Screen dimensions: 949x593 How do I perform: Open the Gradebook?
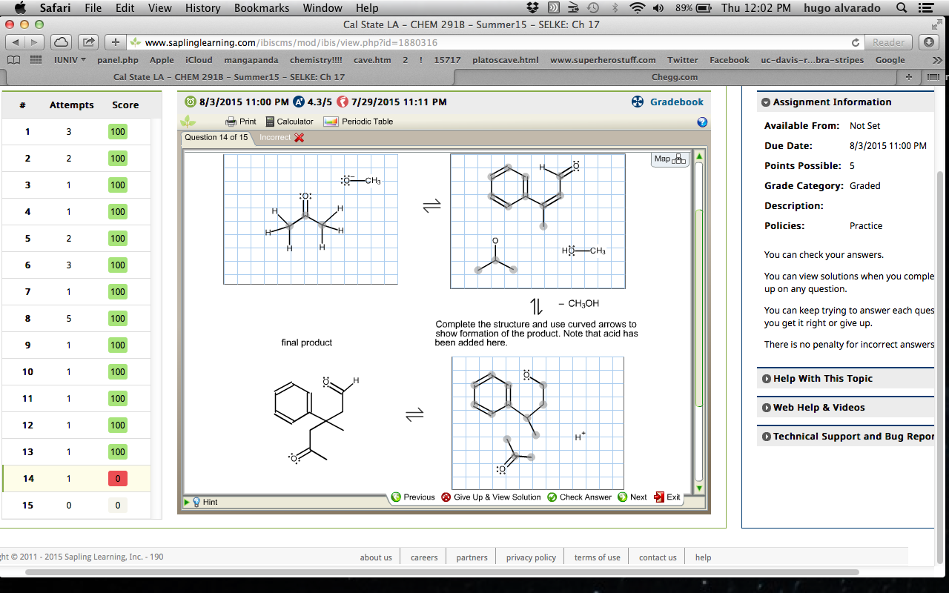(x=675, y=102)
